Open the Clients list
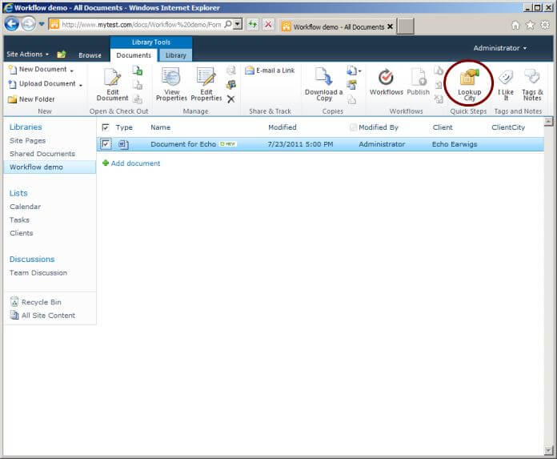 click(x=22, y=233)
